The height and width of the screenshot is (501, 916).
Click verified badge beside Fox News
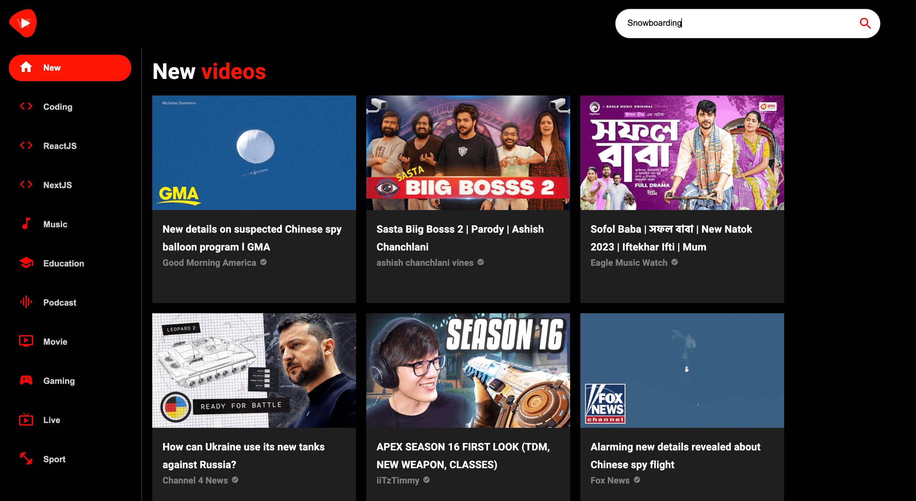(637, 480)
